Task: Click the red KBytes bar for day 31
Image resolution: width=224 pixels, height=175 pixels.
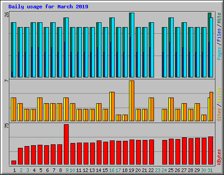Action: click(210, 150)
